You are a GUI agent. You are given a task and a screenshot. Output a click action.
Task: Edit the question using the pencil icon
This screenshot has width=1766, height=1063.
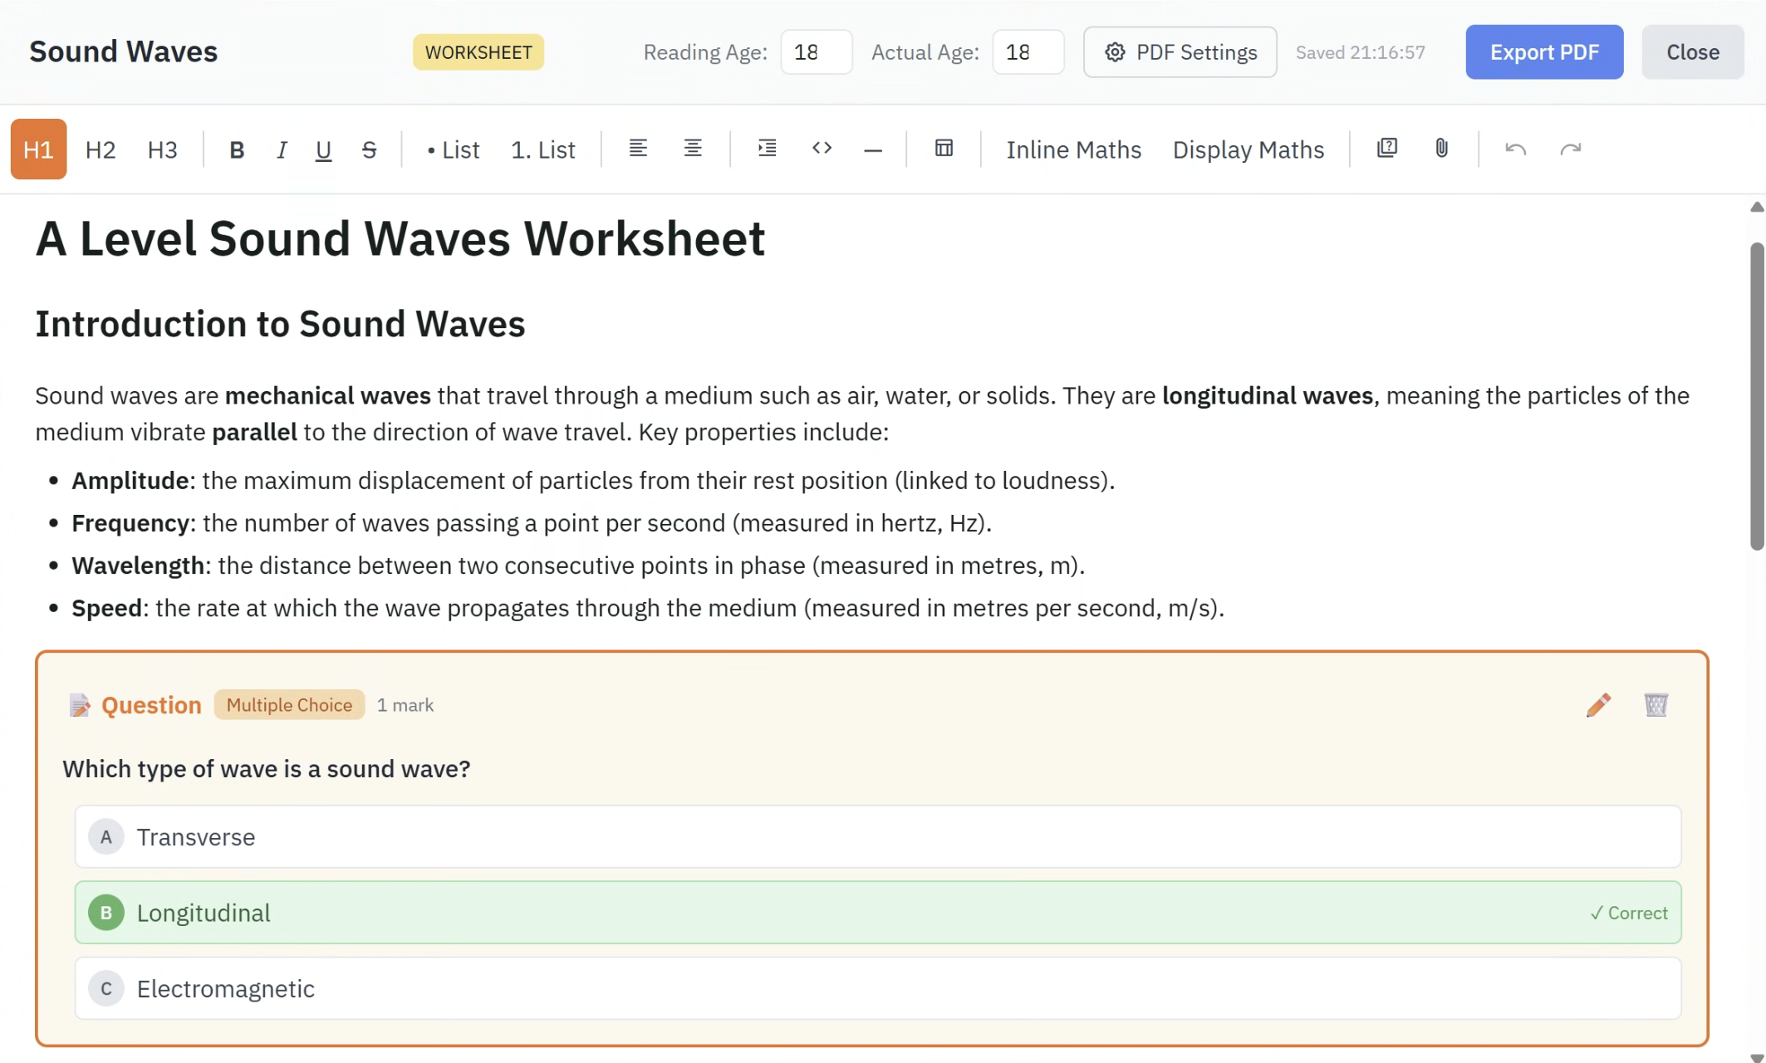[1597, 705]
